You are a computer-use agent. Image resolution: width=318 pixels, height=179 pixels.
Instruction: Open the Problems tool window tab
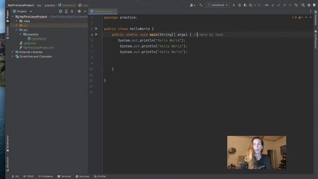[x=45, y=177]
